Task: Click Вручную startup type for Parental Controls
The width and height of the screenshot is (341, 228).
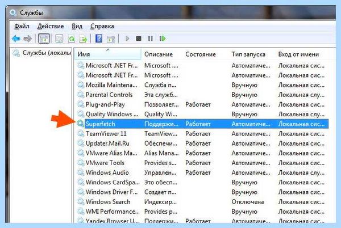Action: (x=244, y=95)
